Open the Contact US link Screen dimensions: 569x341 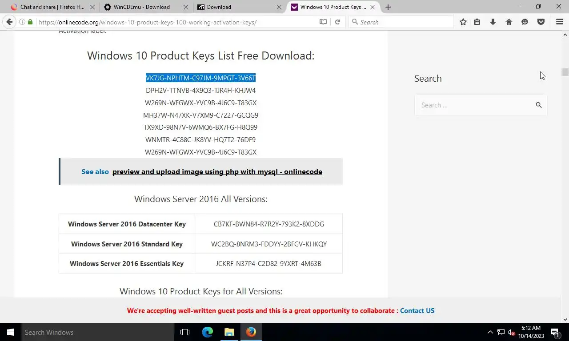[x=417, y=311]
